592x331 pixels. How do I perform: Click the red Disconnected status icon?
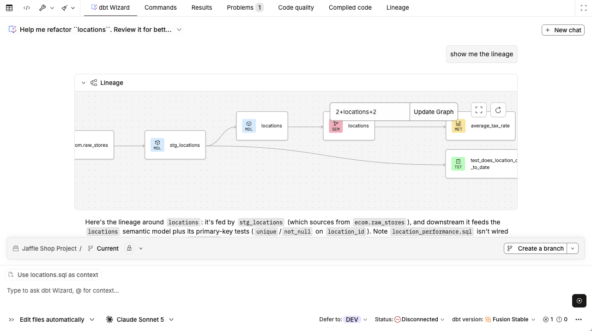397,319
